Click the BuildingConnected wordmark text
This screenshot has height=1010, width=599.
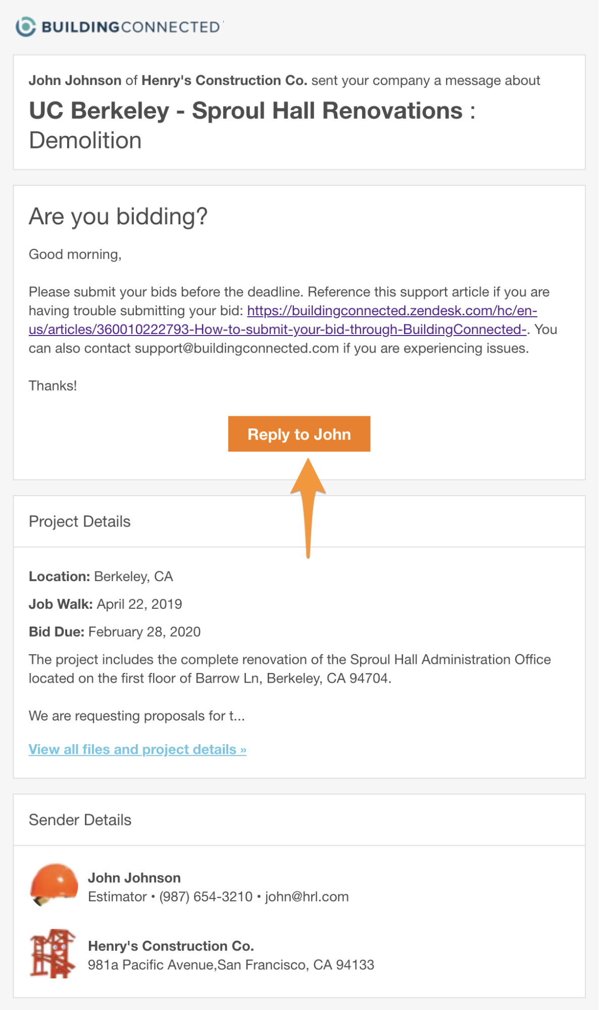click(x=131, y=27)
